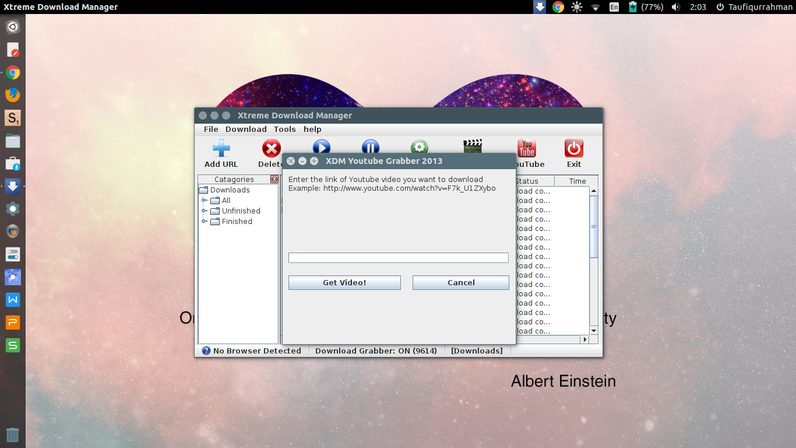Click the blue Pause toolbar icon

click(371, 146)
